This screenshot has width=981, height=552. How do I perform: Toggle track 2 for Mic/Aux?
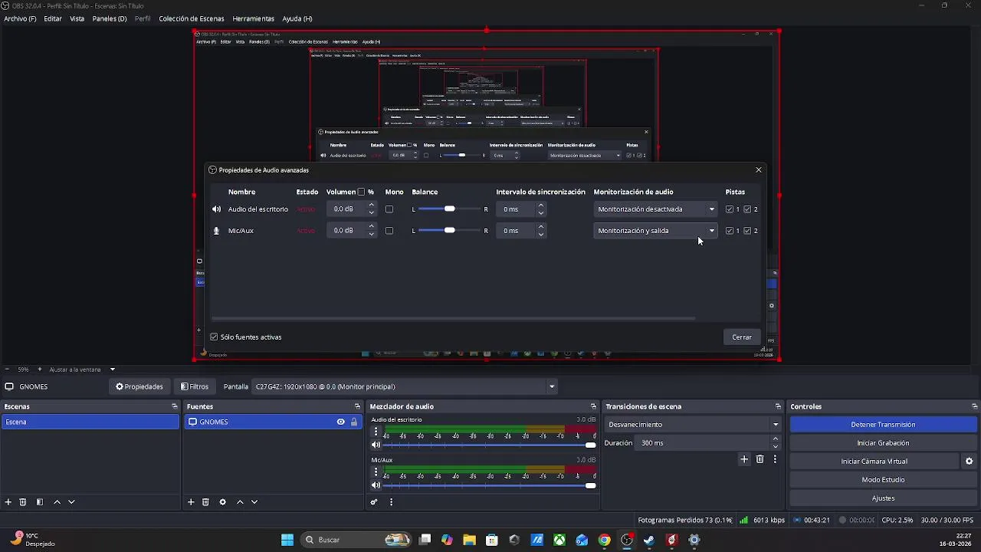[x=747, y=231]
